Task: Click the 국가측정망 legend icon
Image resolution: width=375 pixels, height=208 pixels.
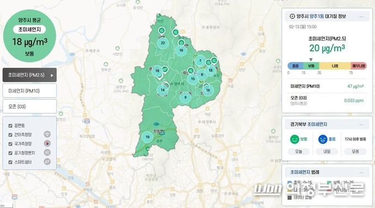Action: pyautogui.click(x=47, y=143)
